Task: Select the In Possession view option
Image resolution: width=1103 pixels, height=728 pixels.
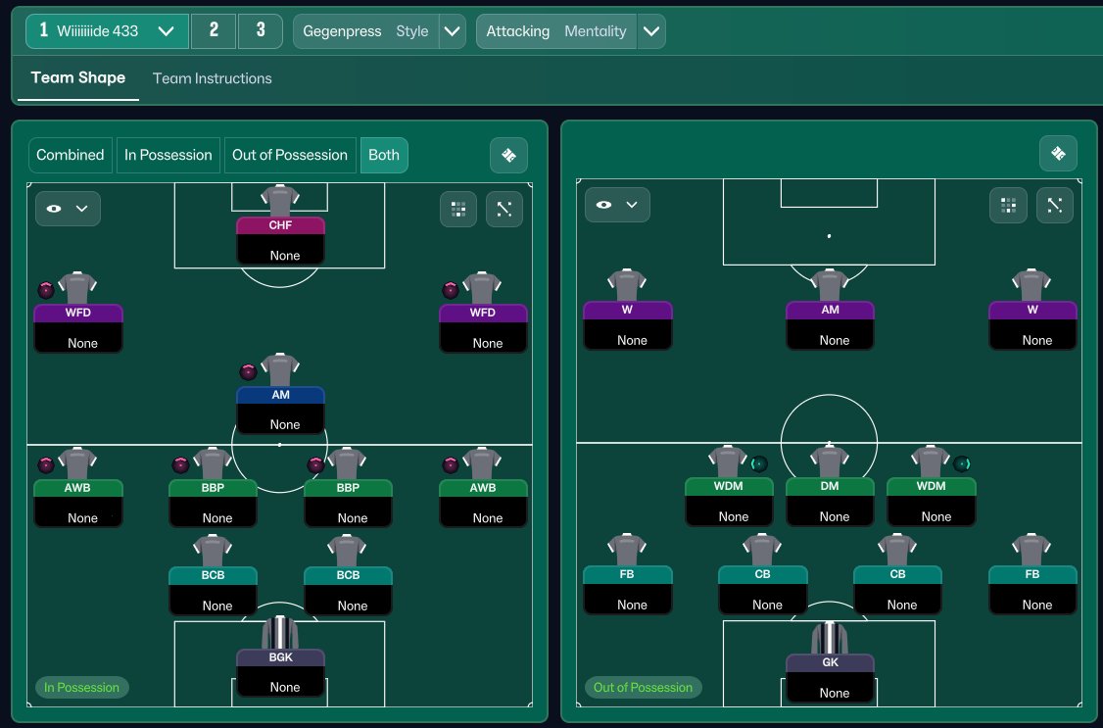Action: pos(168,155)
